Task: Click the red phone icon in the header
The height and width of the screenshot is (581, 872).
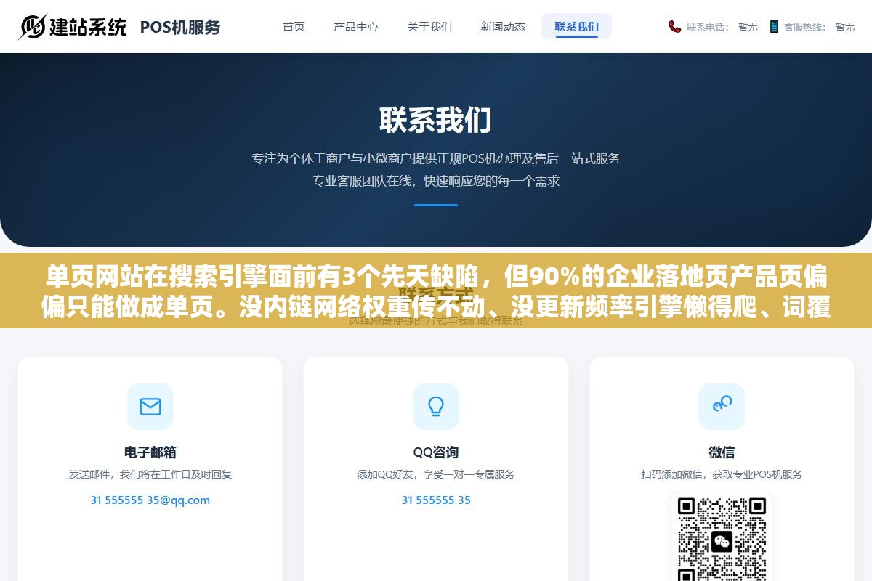Action: coord(675,26)
